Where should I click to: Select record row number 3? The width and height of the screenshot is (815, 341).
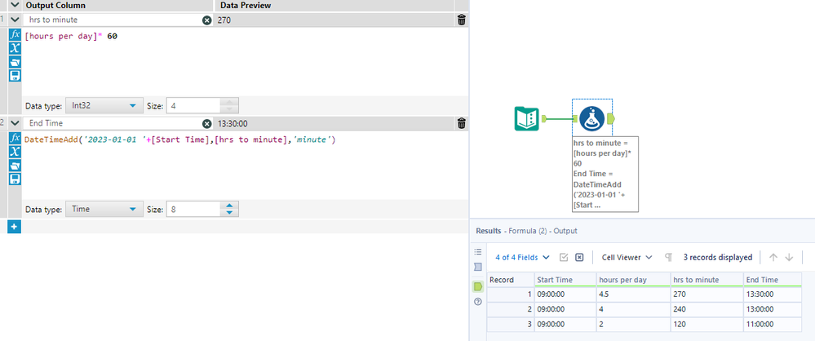pos(511,324)
